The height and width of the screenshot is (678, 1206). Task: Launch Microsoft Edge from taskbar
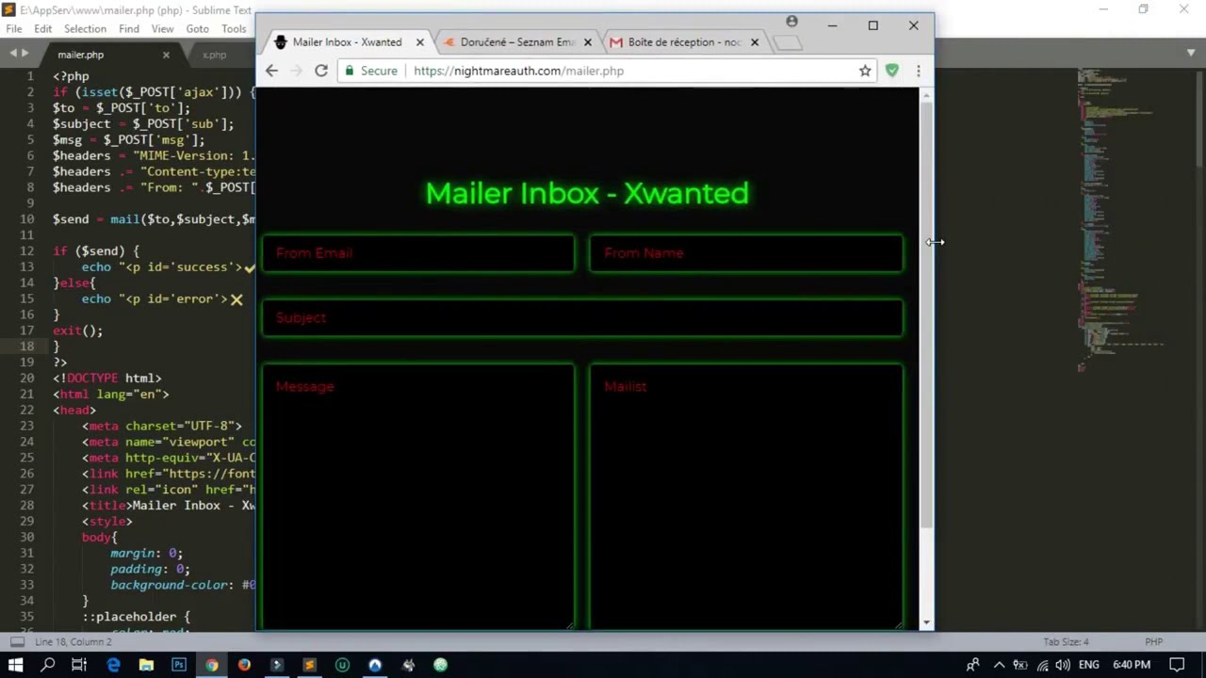coord(113,665)
